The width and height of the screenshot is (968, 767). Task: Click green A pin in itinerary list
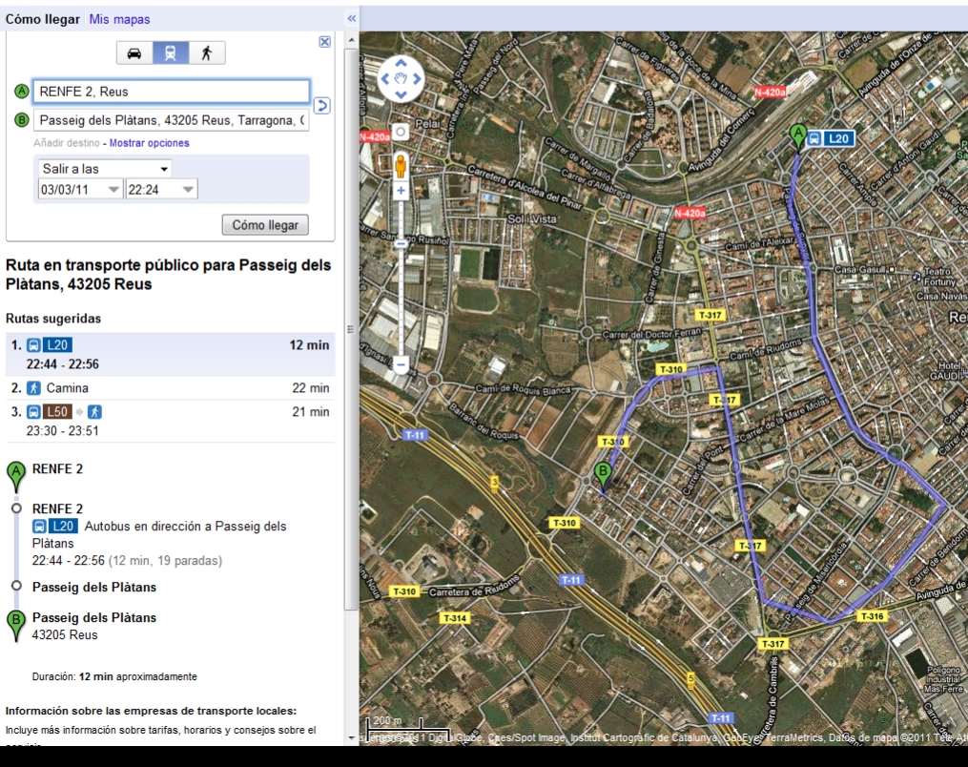(16, 476)
